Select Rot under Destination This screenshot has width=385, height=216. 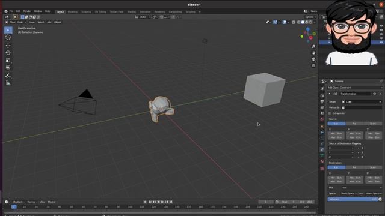(x=354, y=167)
